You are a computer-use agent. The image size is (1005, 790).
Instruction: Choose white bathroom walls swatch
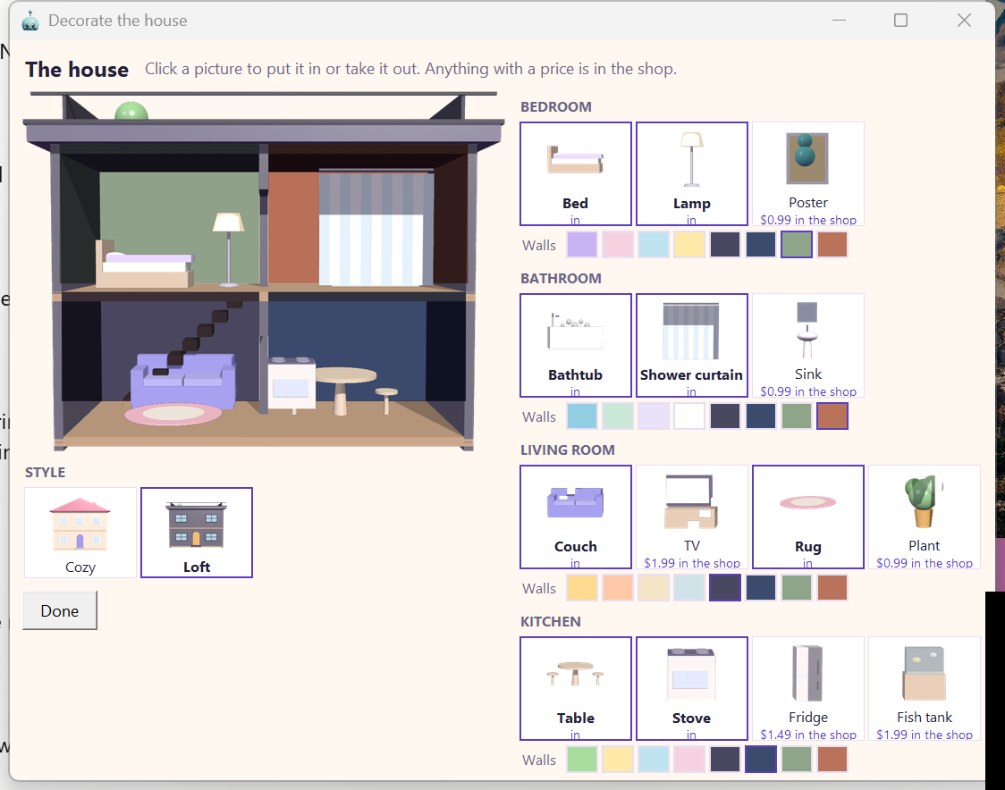689,416
